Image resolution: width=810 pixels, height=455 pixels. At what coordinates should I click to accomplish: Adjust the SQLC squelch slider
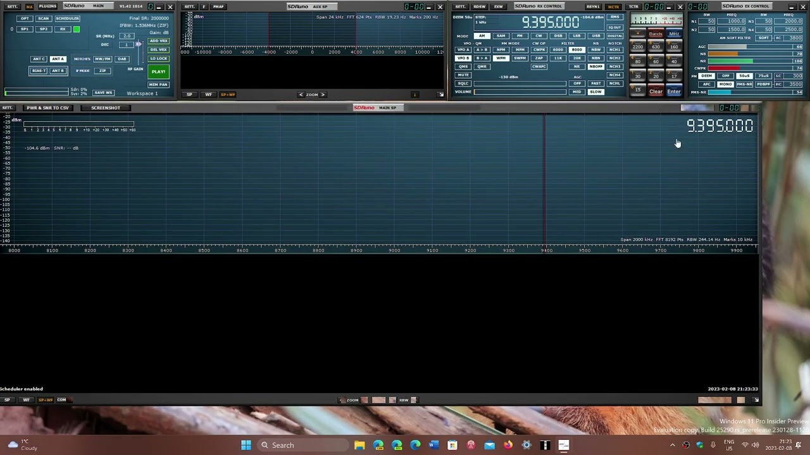pyautogui.click(x=520, y=83)
